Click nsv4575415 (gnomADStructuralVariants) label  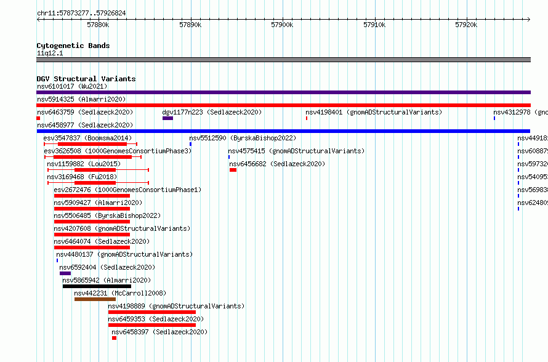pyautogui.click(x=296, y=151)
